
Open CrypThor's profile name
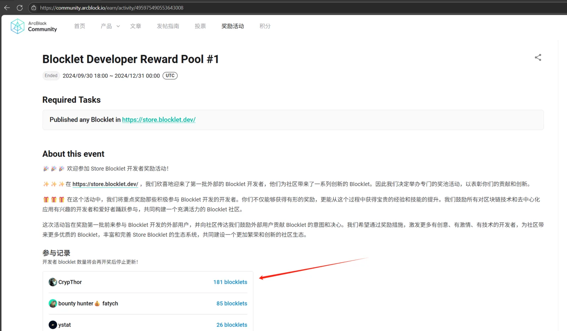[x=70, y=282]
